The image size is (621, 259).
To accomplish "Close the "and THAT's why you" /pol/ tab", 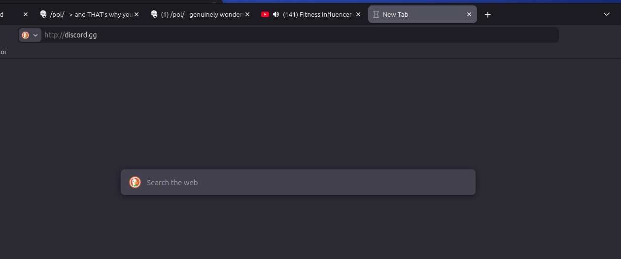I will point(137,14).
